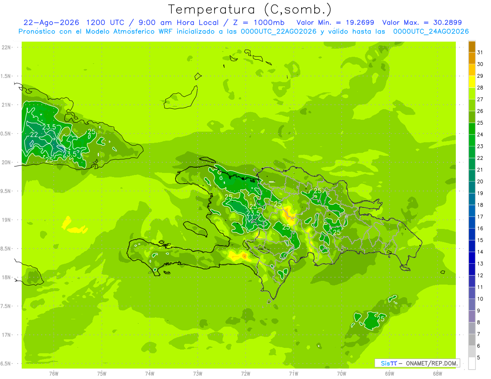Click the colorbar label '28'

(x=480, y=87)
